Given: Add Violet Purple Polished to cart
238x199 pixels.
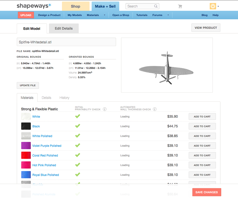Looking at the screenshot, I should [202, 146].
